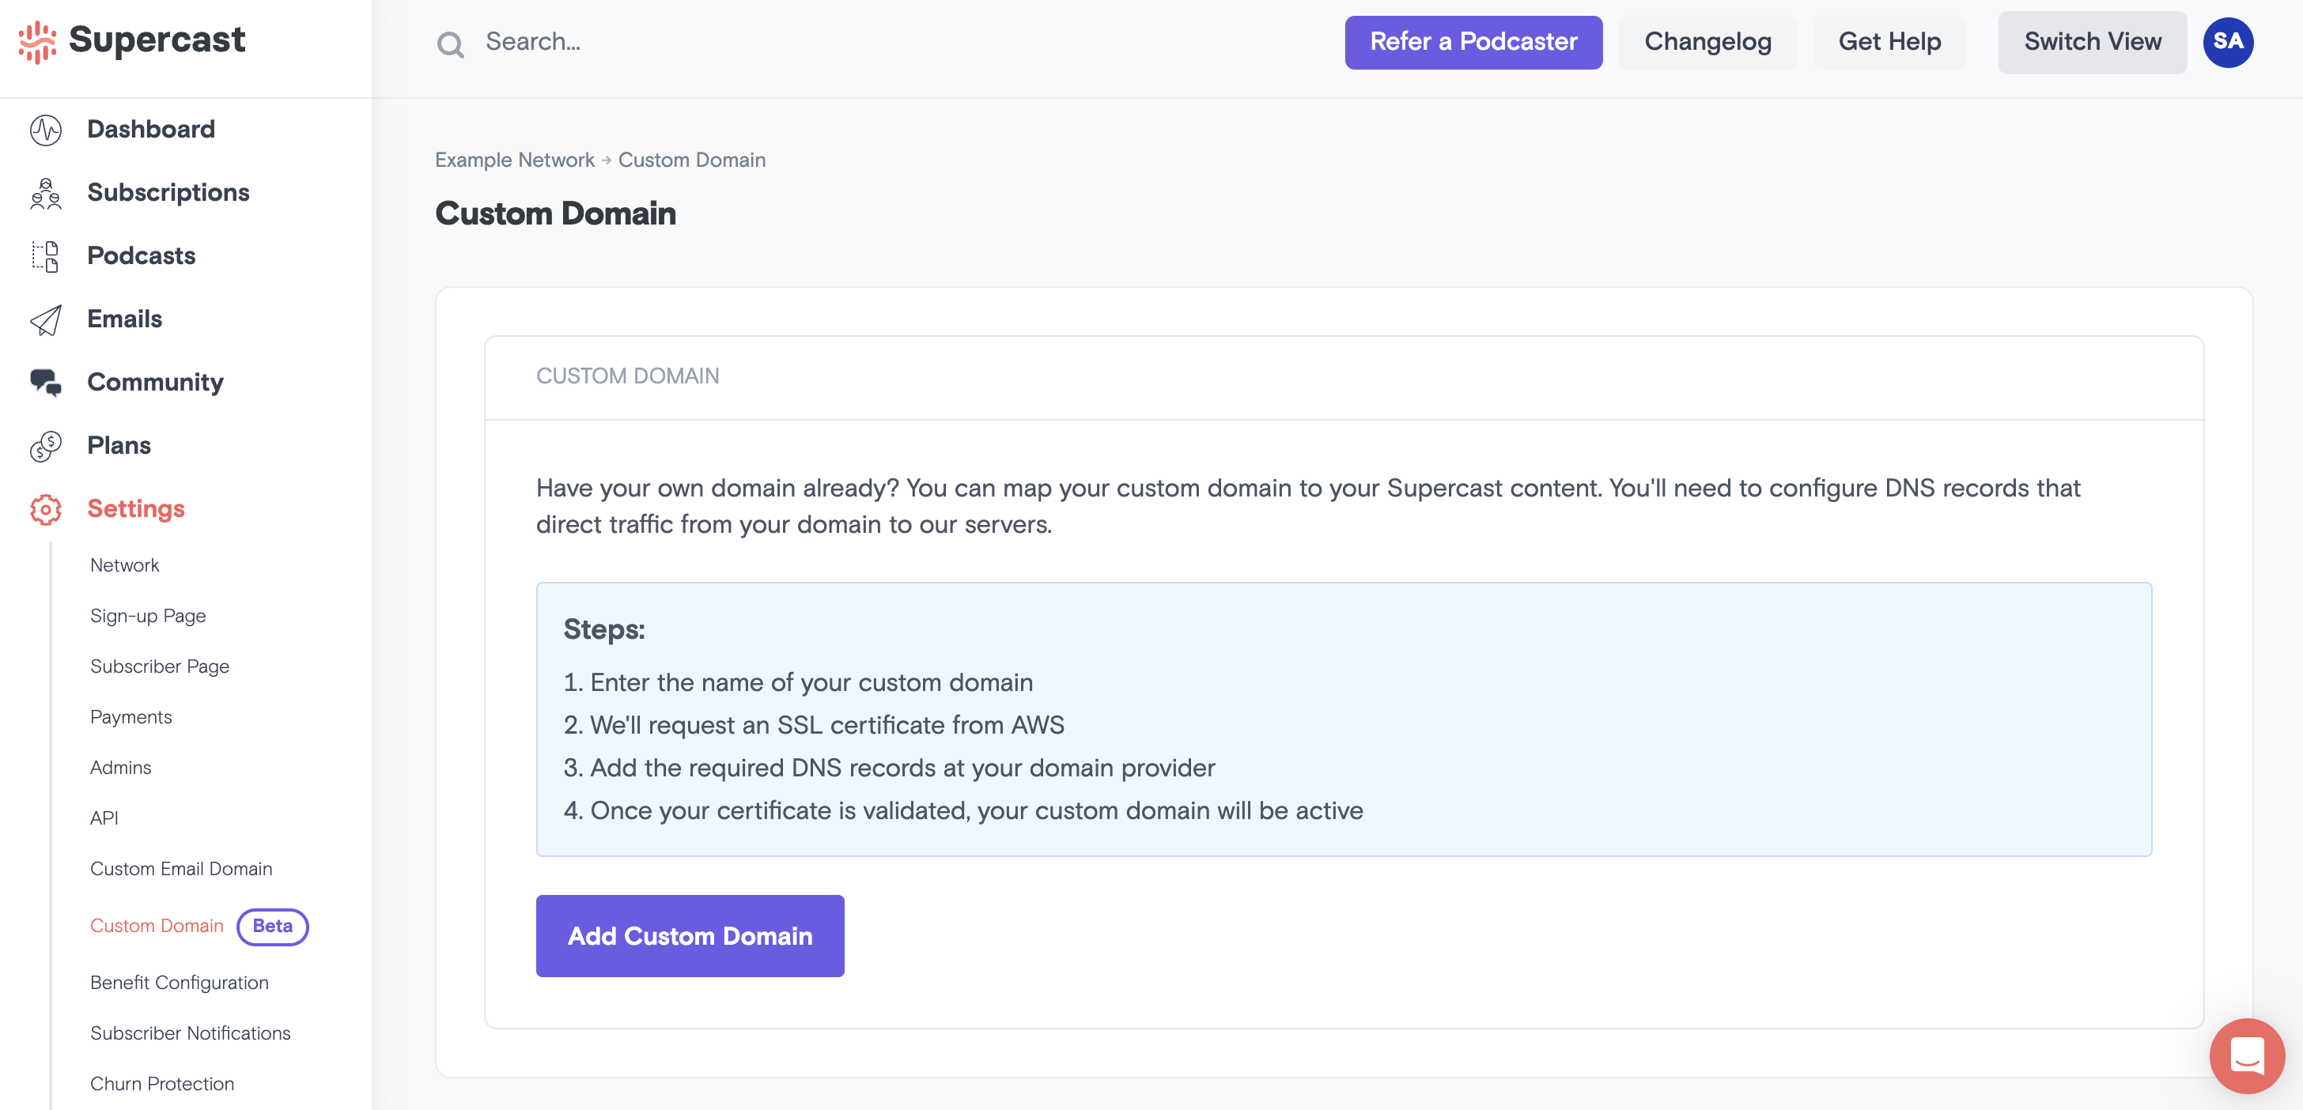
Task: Open the Community section
Action: (156, 383)
